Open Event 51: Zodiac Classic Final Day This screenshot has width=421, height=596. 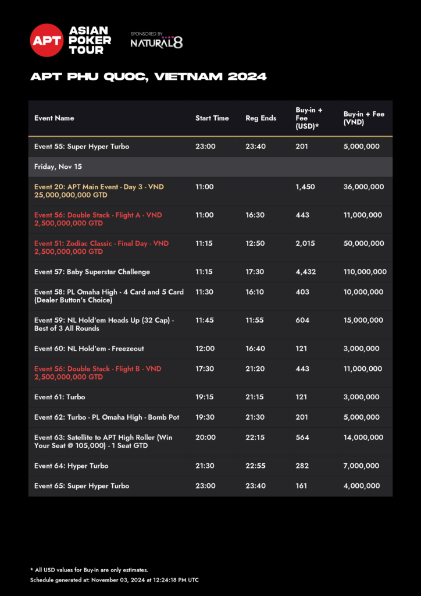point(101,247)
